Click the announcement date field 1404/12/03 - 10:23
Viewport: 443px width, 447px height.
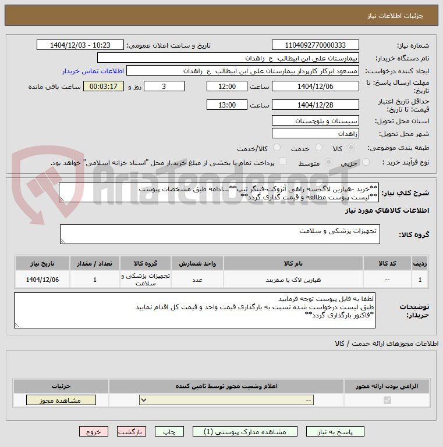(80, 45)
